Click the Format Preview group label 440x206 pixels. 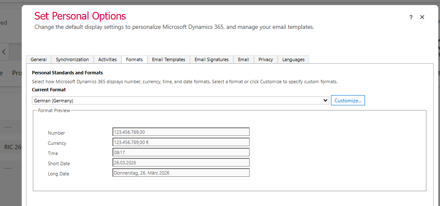pos(54,110)
